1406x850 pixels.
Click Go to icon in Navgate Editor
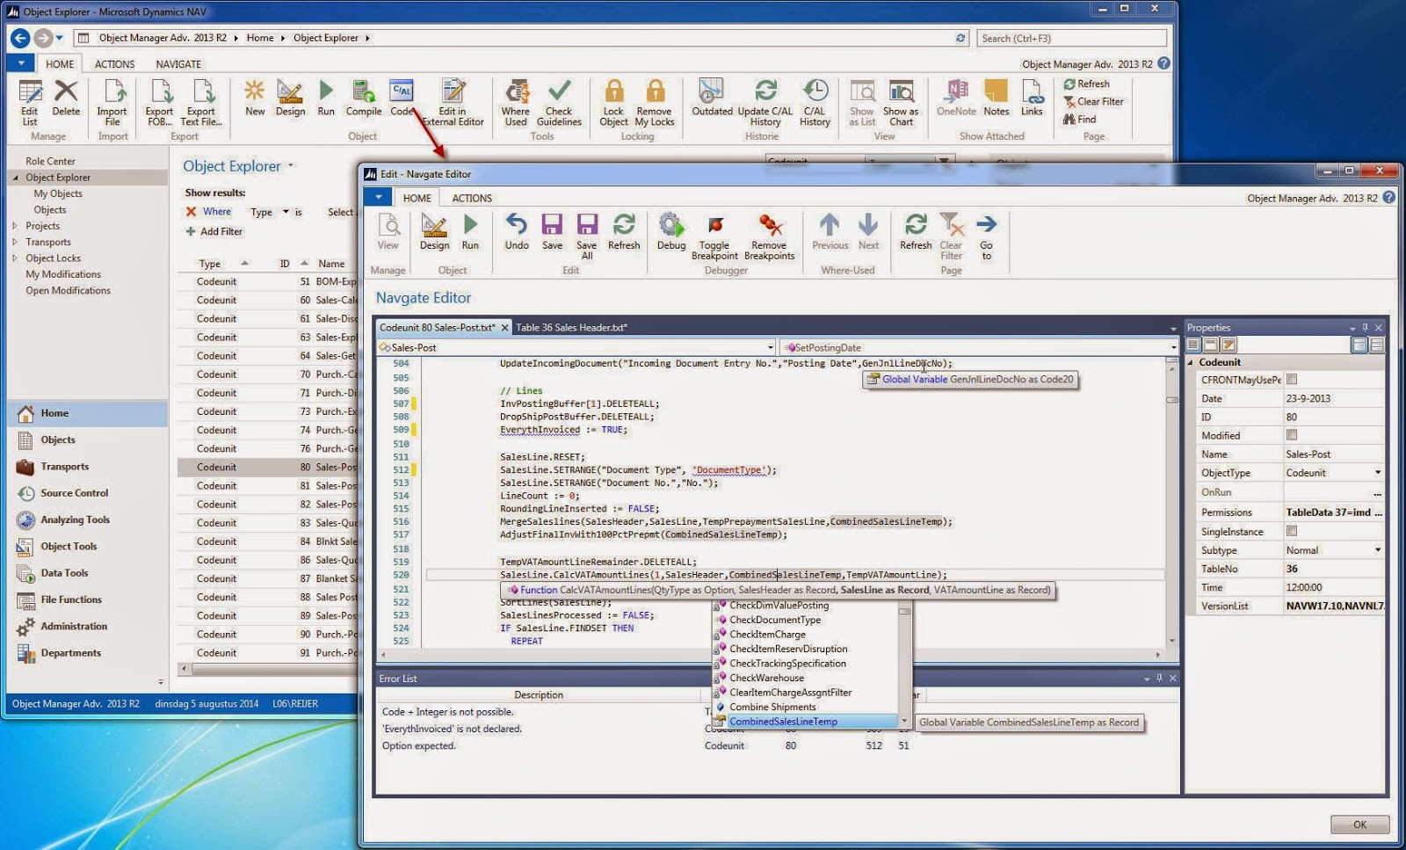click(987, 237)
